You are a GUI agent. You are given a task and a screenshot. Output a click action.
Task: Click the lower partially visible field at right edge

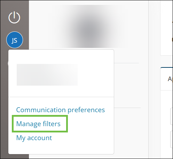tap(172, 139)
